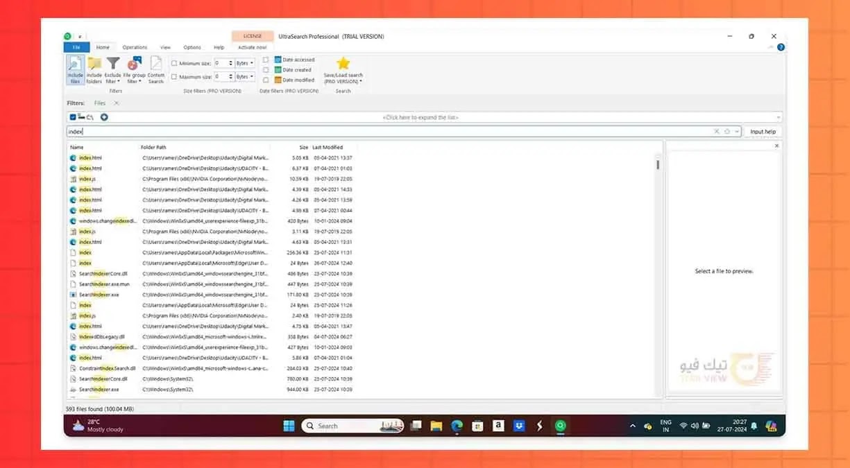Image resolution: width=850 pixels, height=468 pixels.
Task: Click the Date accessed calendar icon
Action: (x=278, y=60)
